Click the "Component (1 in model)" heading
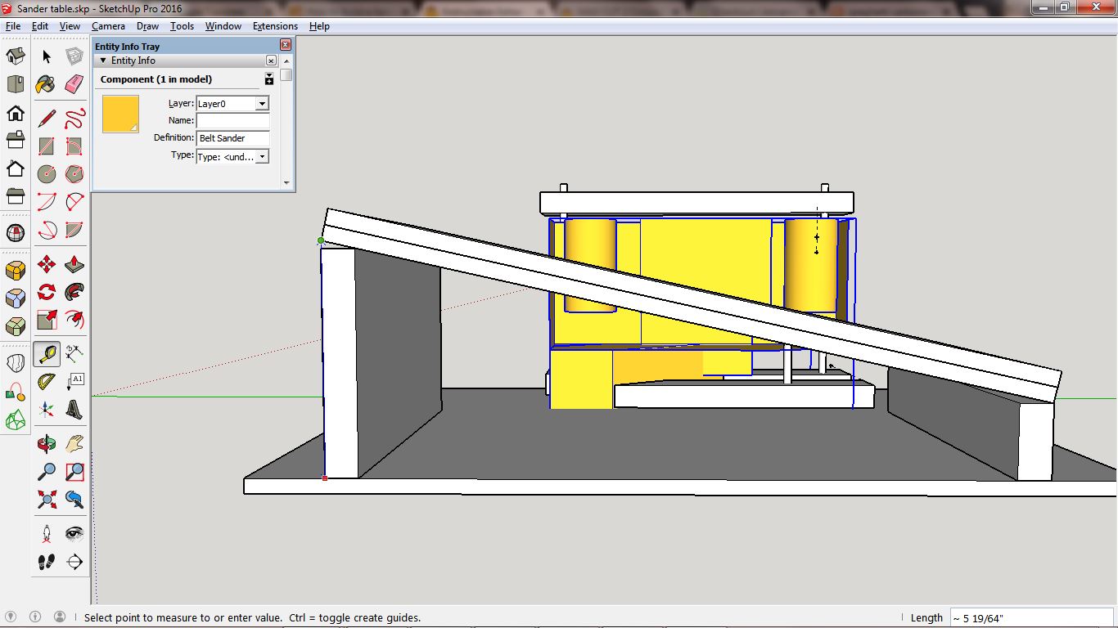Image resolution: width=1118 pixels, height=628 pixels. [x=156, y=79]
